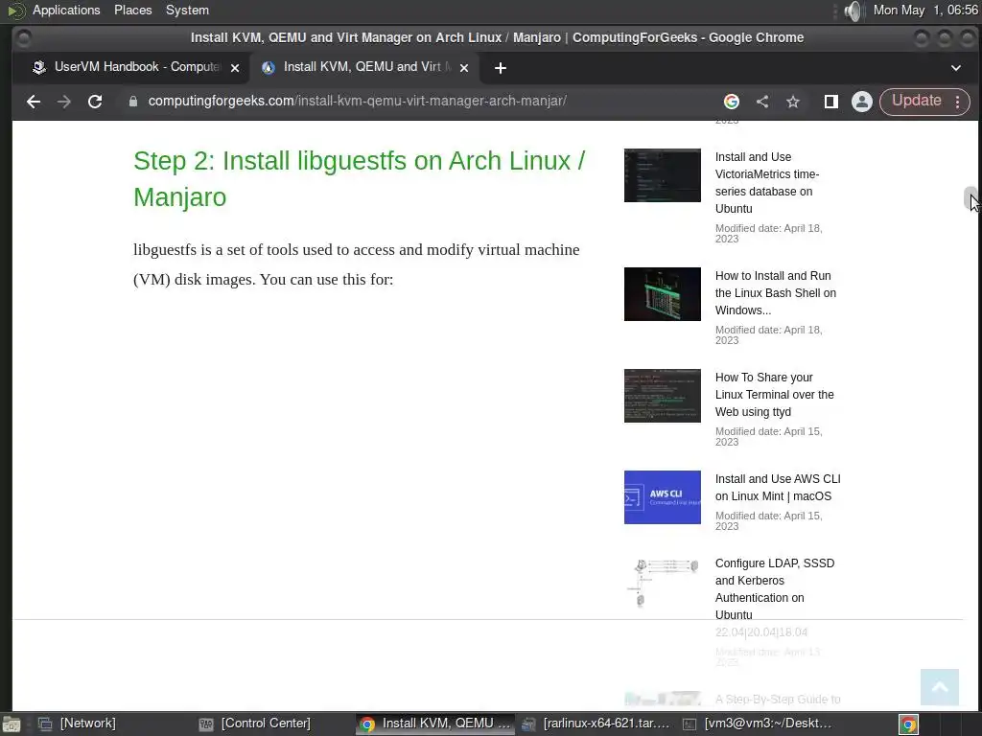This screenshot has height=736, width=982.
Task: Click the address bar URL
Action: (x=357, y=101)
